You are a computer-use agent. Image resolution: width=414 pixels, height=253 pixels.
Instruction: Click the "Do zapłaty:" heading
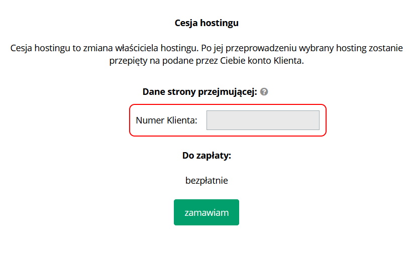[206, 156]
